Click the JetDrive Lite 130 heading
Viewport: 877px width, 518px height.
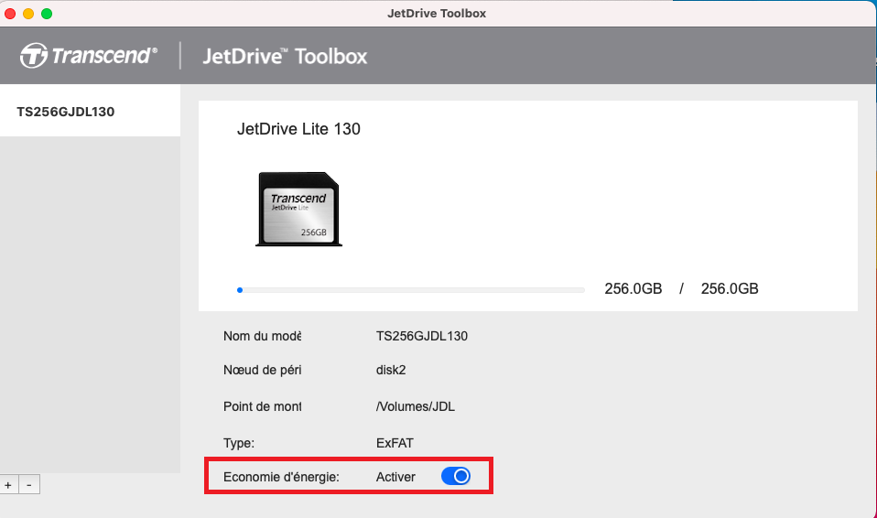(298, 129)
